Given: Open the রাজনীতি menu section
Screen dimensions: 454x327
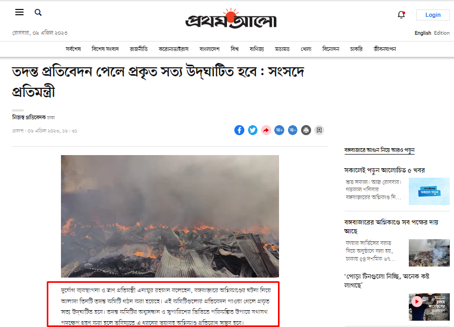Looking at the screenshot, I should click(139, 49).
